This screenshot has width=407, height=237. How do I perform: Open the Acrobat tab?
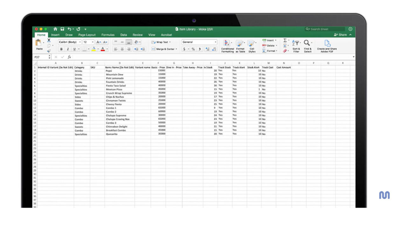pos(166,35)
